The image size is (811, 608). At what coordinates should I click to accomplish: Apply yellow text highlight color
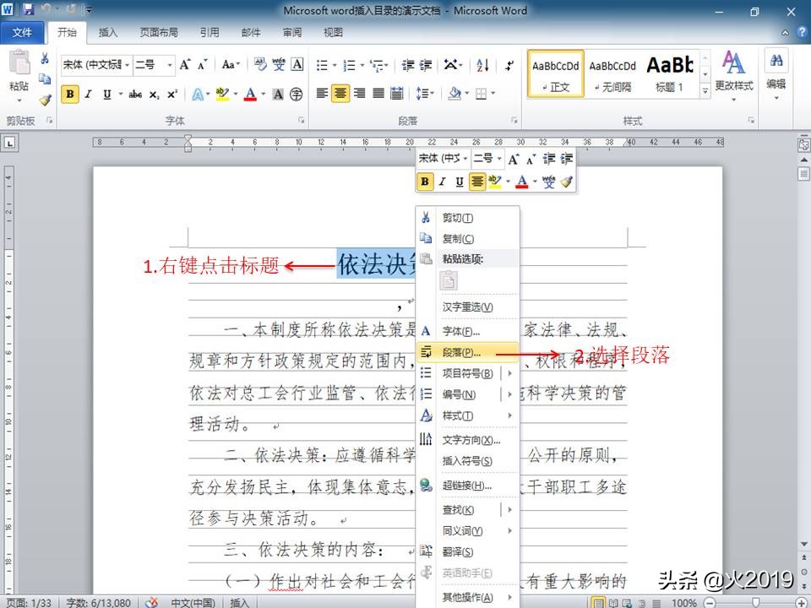point(221,94)
